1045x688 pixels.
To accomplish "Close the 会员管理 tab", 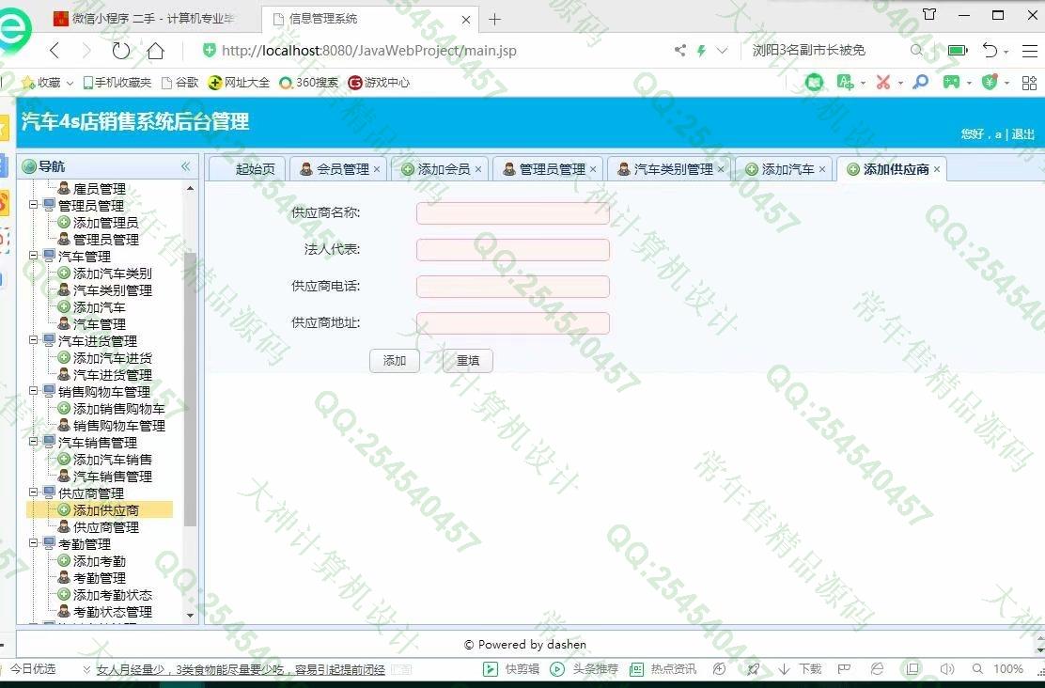I will click(377, 170).
